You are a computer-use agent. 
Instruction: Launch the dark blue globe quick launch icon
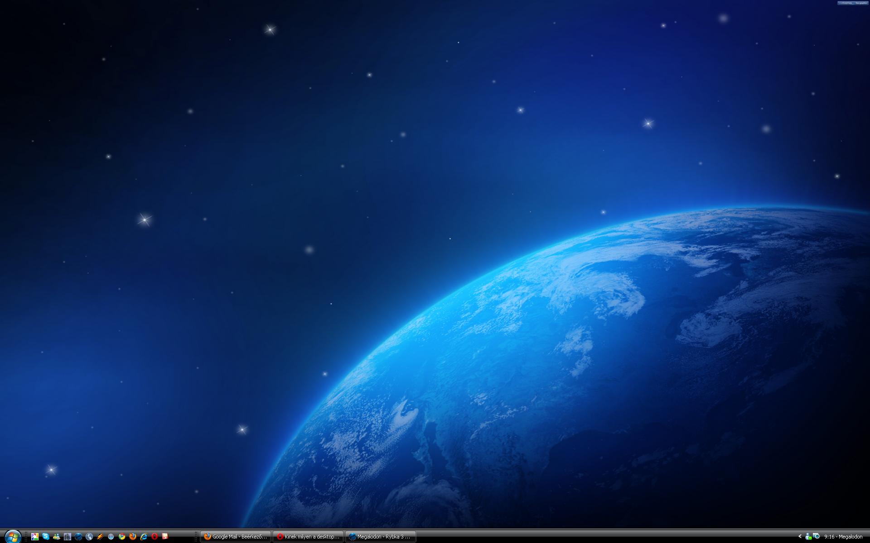[x=78, y=537]
